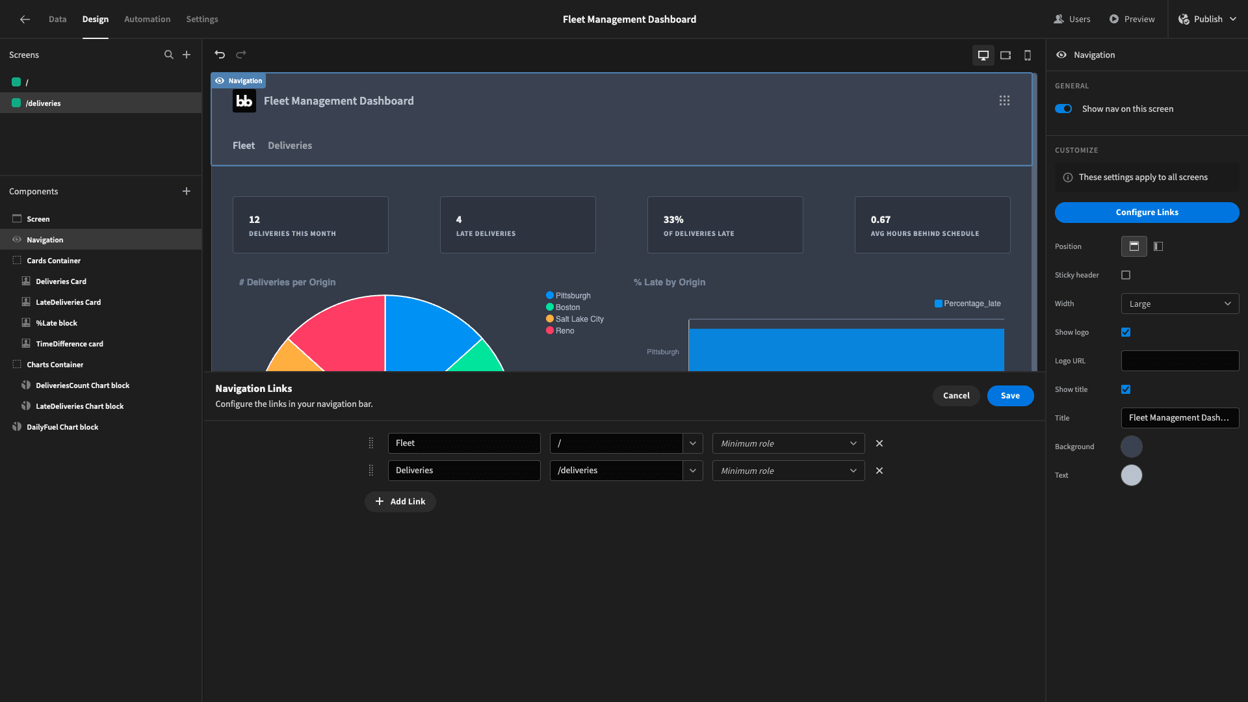Viewport: 1248px width, 702px height.
Task: Open Minimum role dropdown for Fleet link
Action: point(788,443)
